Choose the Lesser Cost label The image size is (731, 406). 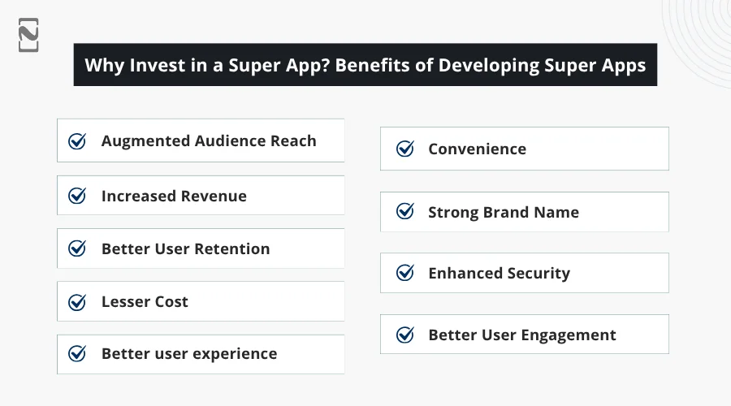click(145, 302)
